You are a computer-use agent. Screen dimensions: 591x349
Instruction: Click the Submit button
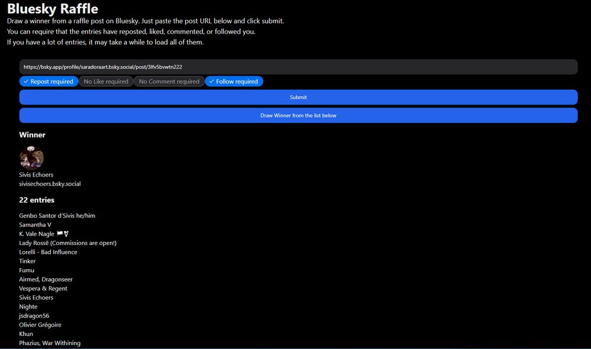(x=298, y=97)
